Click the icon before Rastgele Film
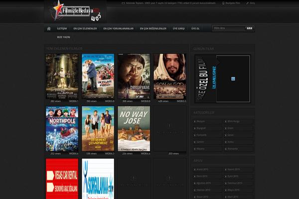Image resolution: width=299 pixels, height=199 pixels. pyautogui.click(x=223, y=3)
